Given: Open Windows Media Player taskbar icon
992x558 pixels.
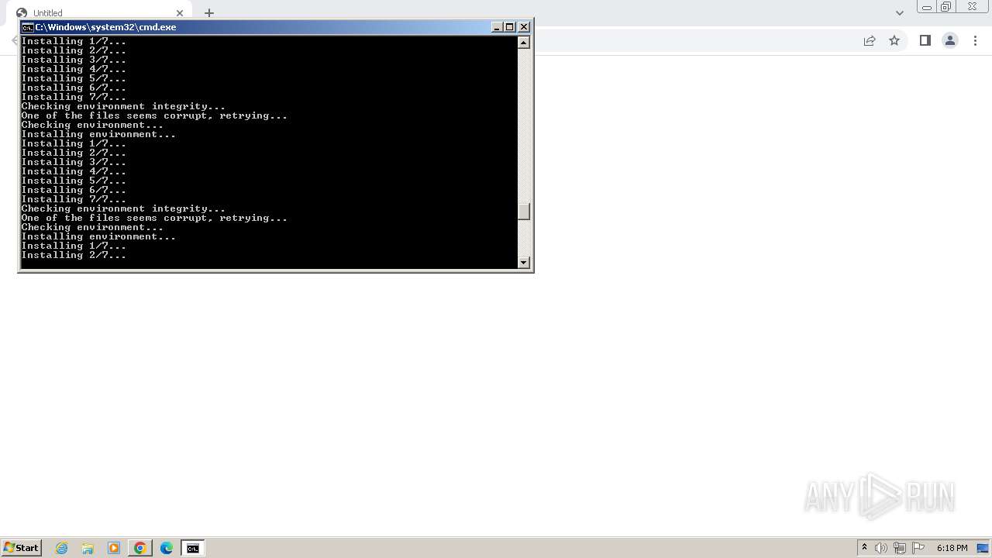Looking at the screenshot, I should point(114,548).
